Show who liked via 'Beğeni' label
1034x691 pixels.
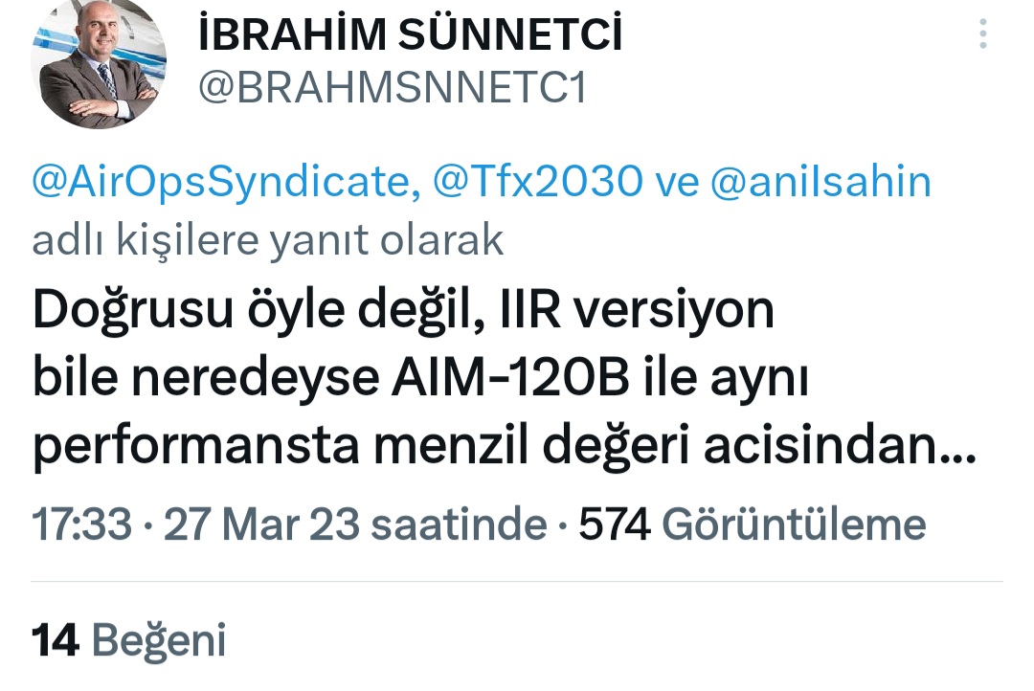click(x=159, y=641)
